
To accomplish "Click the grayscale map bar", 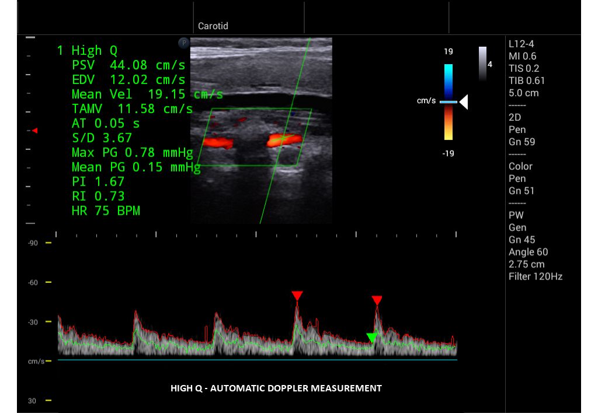I will pyautogui.click(x=482, y=63).
